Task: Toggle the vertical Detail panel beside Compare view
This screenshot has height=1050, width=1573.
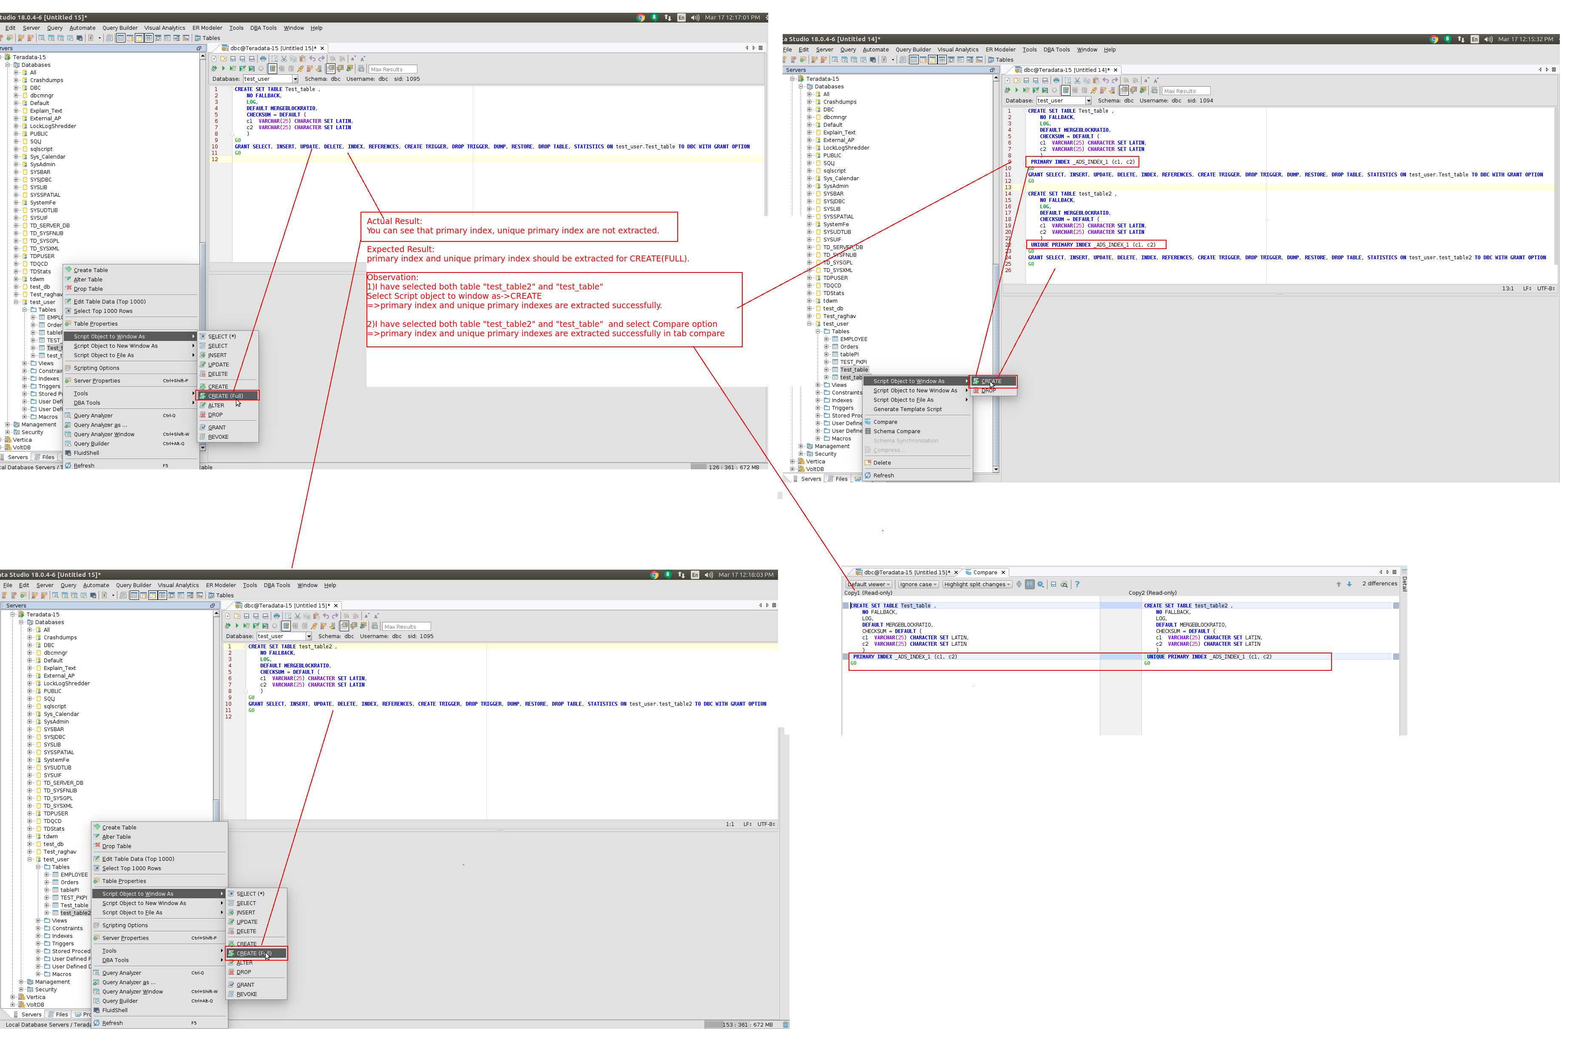Action: point(1404,584)
